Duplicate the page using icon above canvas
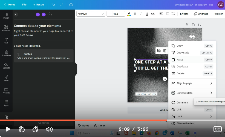225x137 pixels. (194, 25)
